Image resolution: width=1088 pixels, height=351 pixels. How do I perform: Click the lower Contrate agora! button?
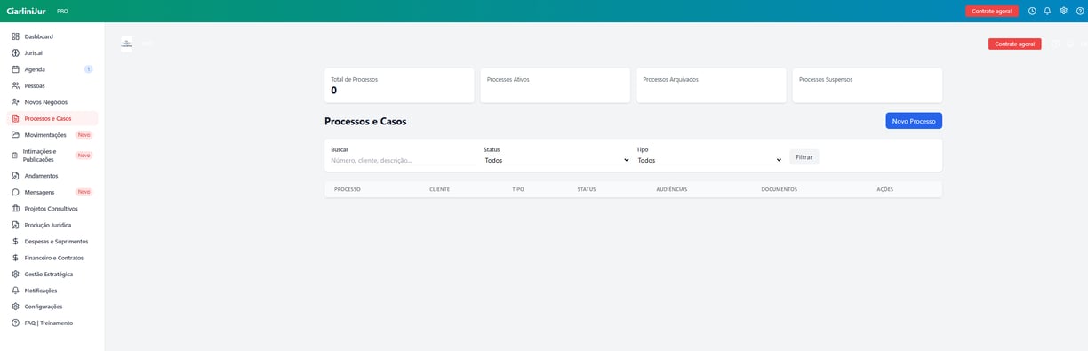1015,44
